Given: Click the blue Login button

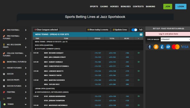Looking at the screenshot, I should (181, 6).
